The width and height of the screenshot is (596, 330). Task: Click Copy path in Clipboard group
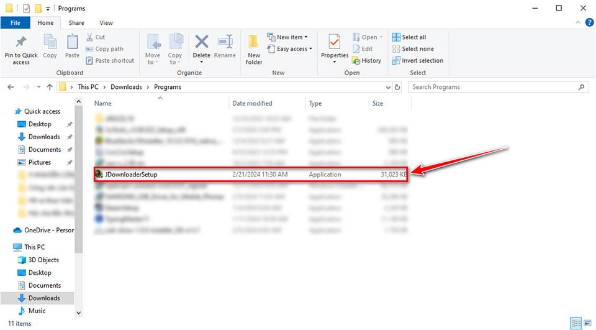click(104, 48)
